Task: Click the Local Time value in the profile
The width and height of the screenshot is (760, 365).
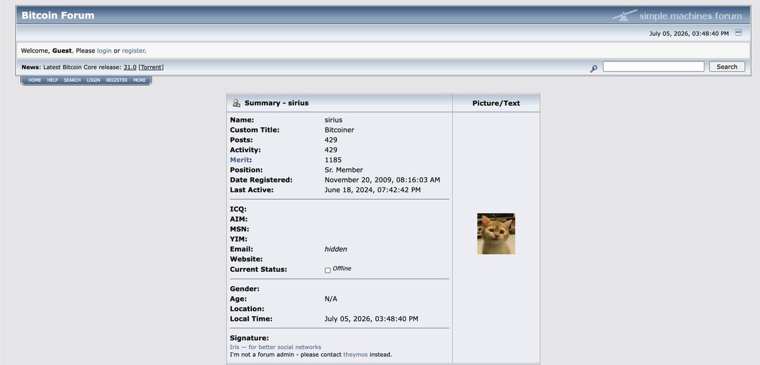Action: (371, 319)
